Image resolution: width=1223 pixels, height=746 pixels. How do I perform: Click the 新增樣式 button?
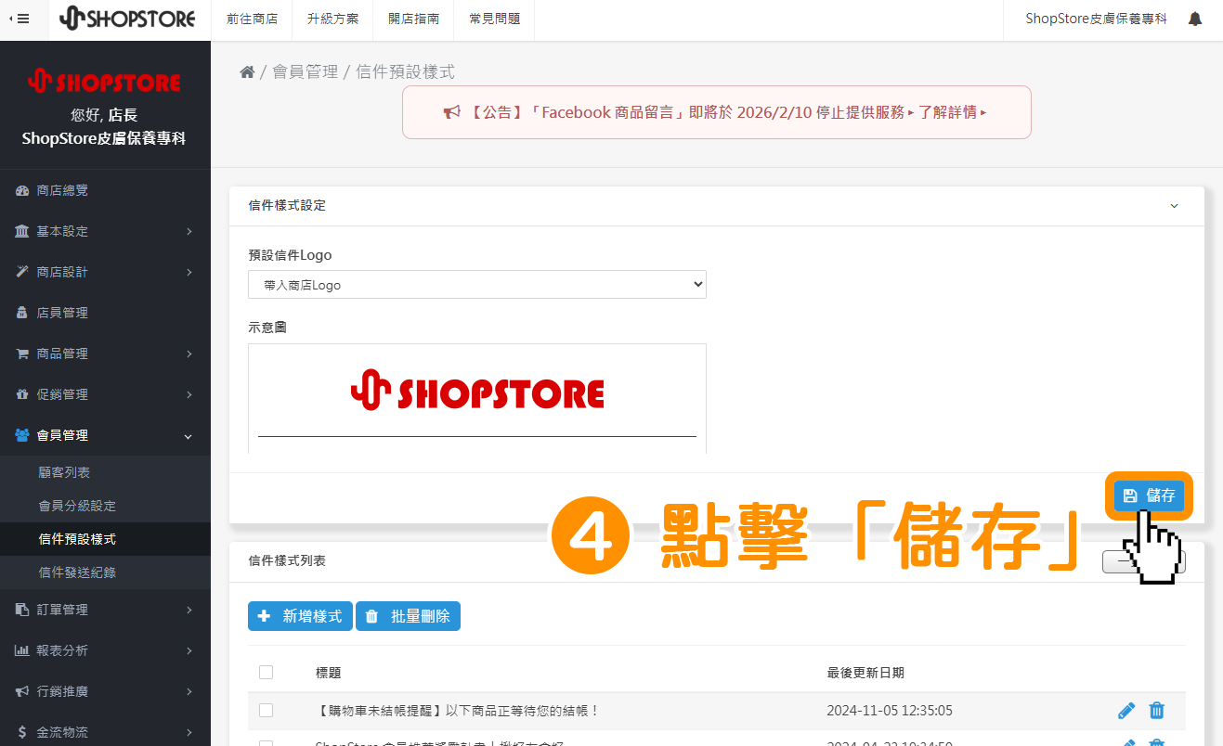(300, 616)
